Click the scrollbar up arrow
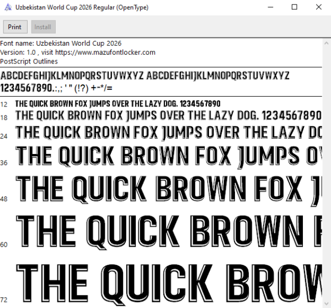The height and width of the screenshot is (308, 331). click(327, 43)
